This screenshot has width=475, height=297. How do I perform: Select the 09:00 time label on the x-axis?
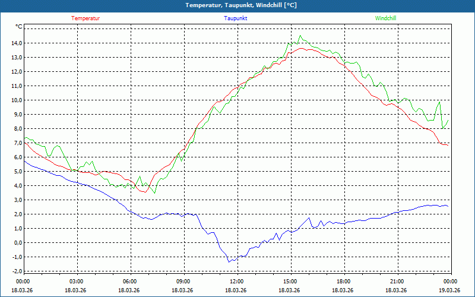point(183,282)
